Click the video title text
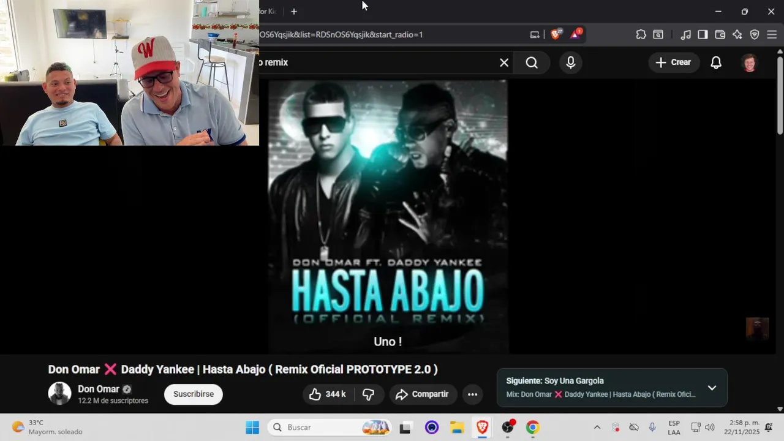This screenshot has height=441, width=784. pos(243,369)
